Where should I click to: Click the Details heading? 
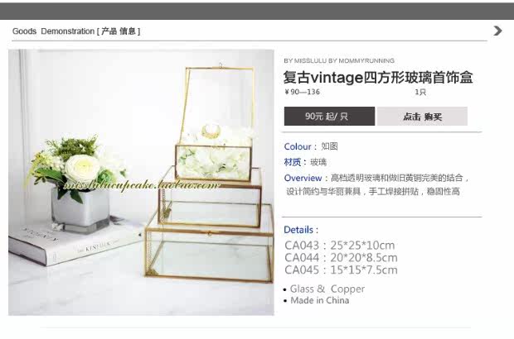pos(301,230)
